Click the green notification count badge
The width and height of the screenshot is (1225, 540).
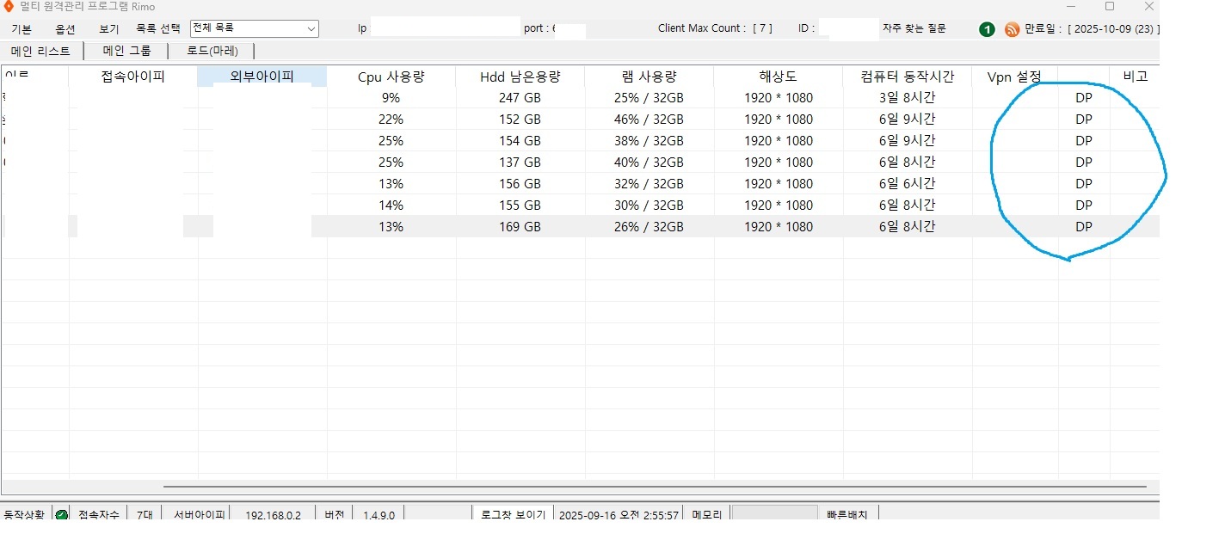click(987, 29)
